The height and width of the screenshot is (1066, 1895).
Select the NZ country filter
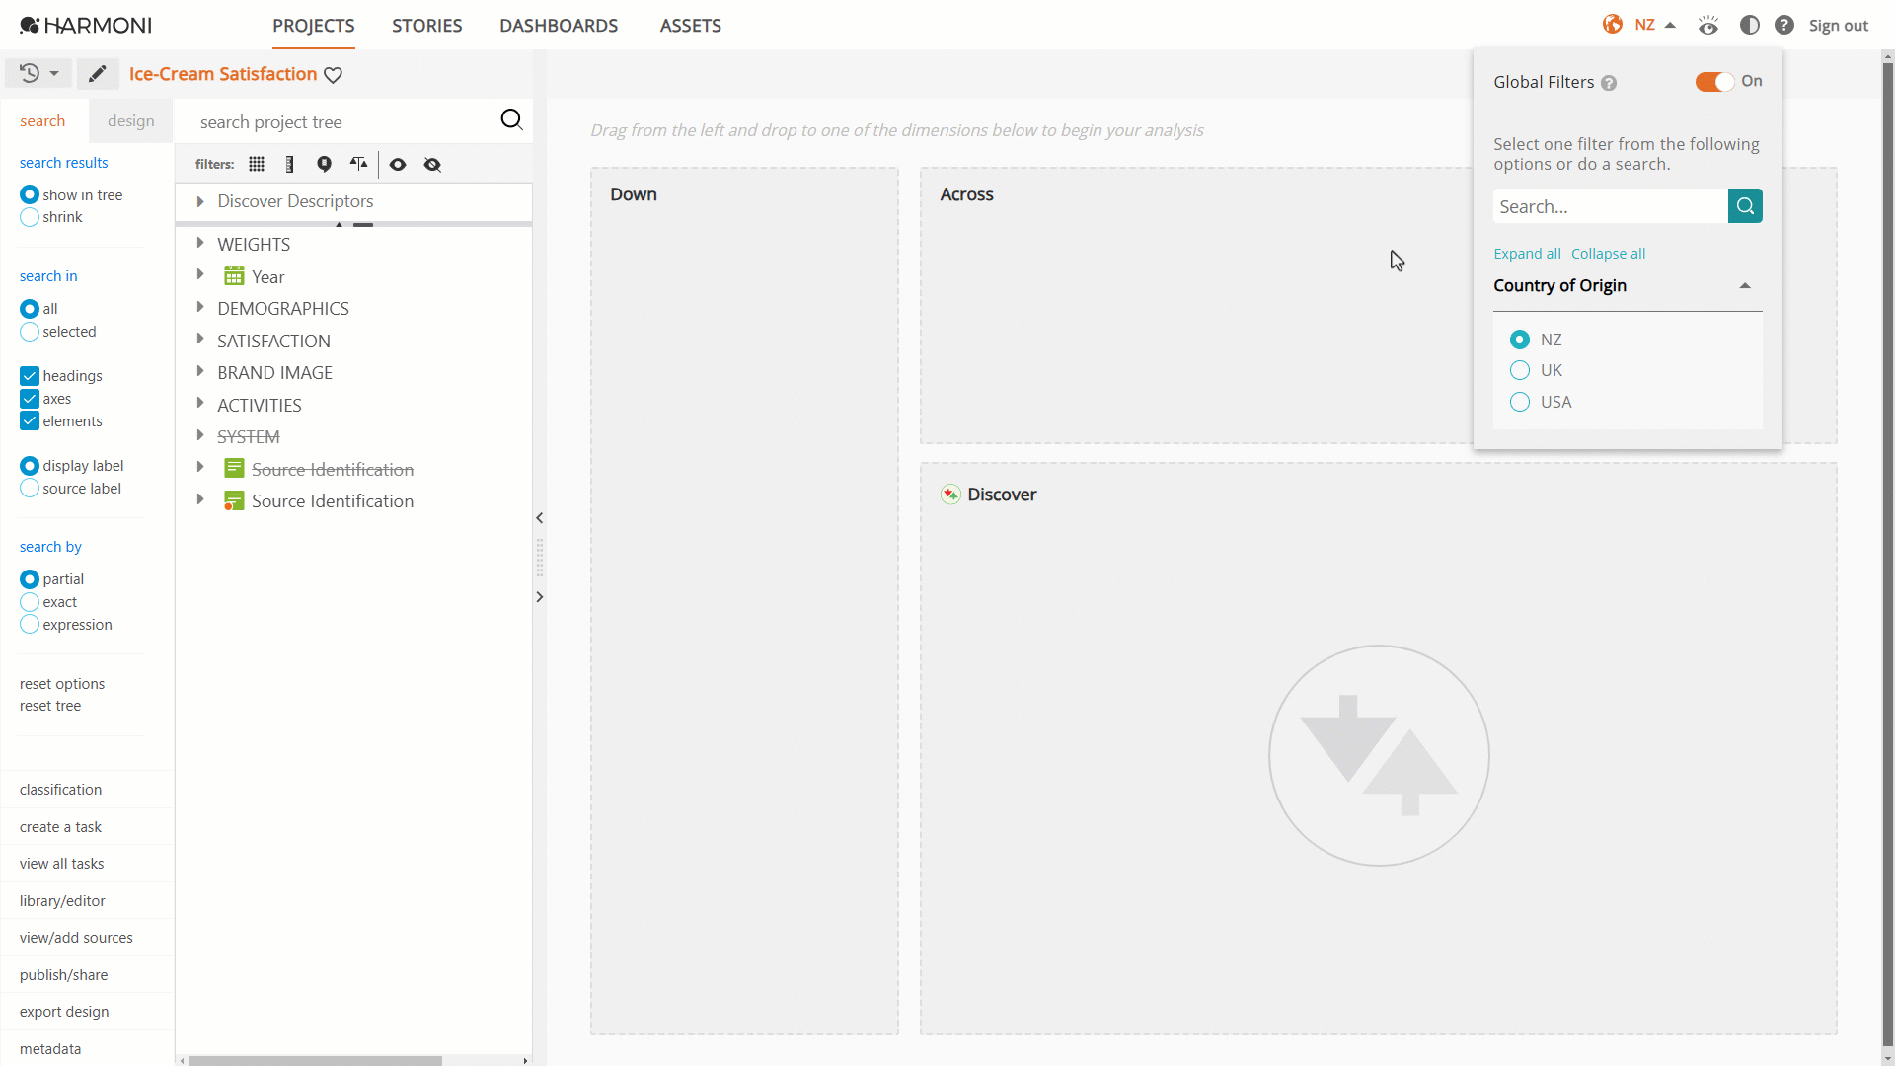pyautogui.click(x=1520, y=340)
